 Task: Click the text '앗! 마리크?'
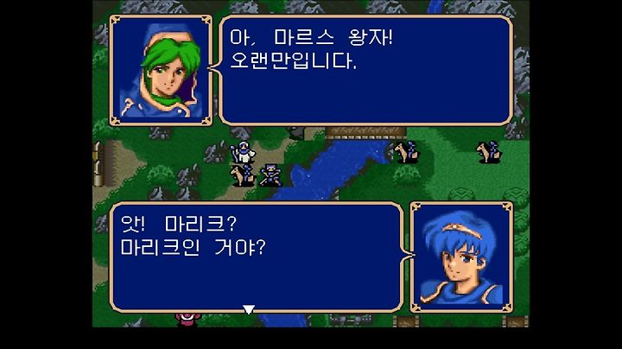[179, 224]
